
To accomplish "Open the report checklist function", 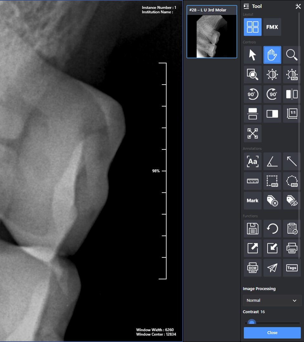I will [292, 229].
